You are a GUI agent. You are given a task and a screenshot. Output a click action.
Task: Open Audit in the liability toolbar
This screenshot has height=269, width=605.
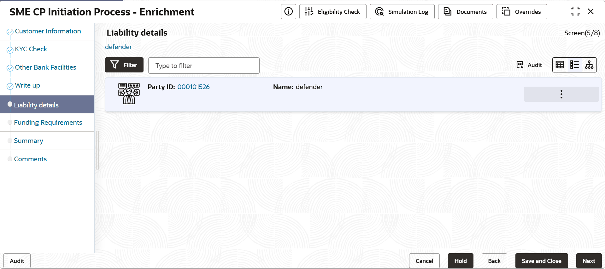pyautogui.click(x=529, y=65)
